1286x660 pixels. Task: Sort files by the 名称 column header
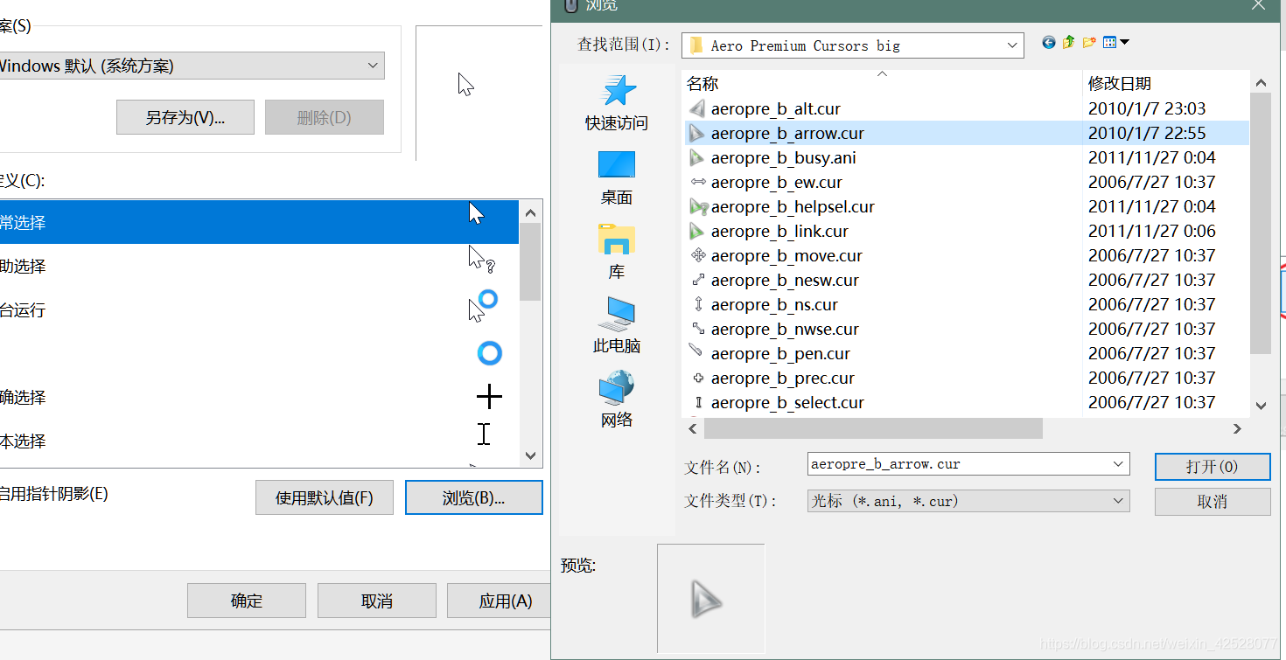[882, 83]
